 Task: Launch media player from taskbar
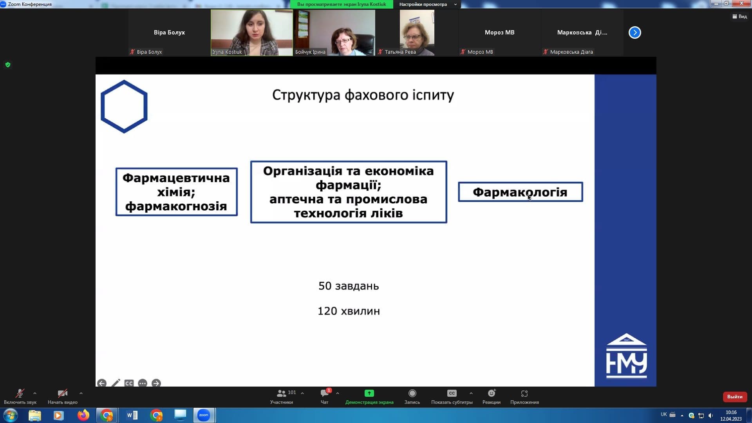tap(58, 415)
